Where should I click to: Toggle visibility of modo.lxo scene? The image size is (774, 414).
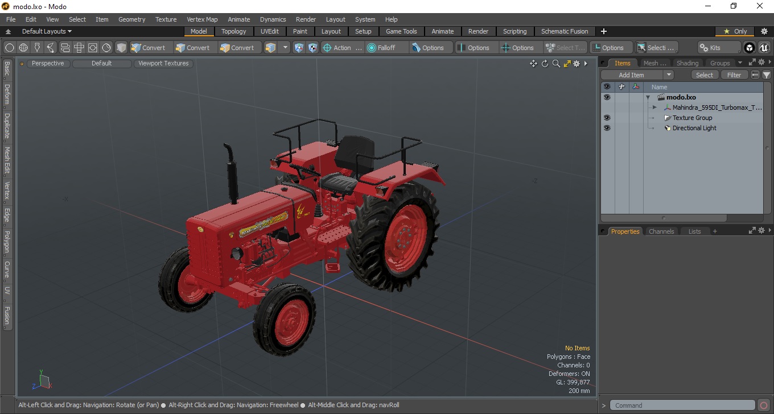(x=607, y=97)
